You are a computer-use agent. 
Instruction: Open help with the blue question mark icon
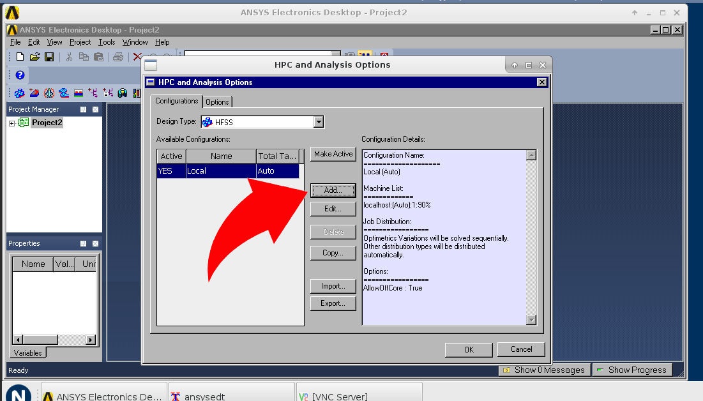point(20,75)
